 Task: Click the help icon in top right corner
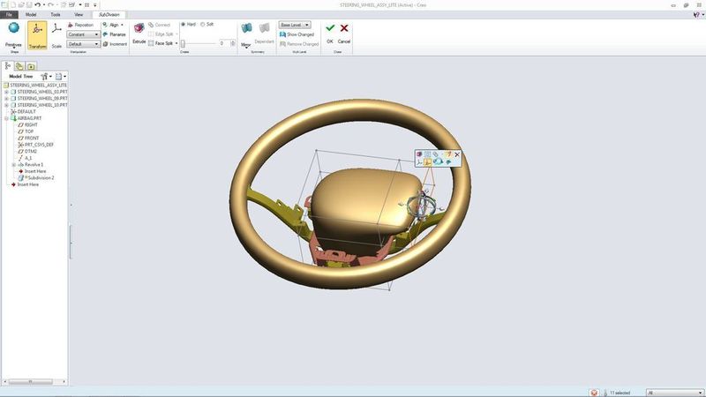(697, 14)
